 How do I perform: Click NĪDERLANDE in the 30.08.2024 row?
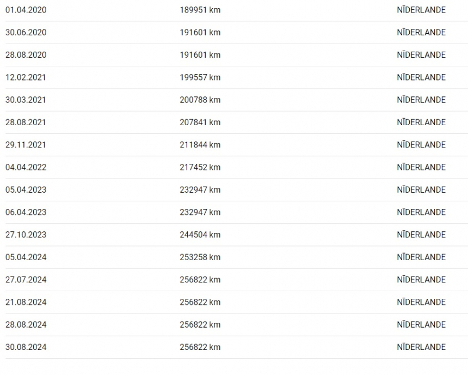pos(421,347)
